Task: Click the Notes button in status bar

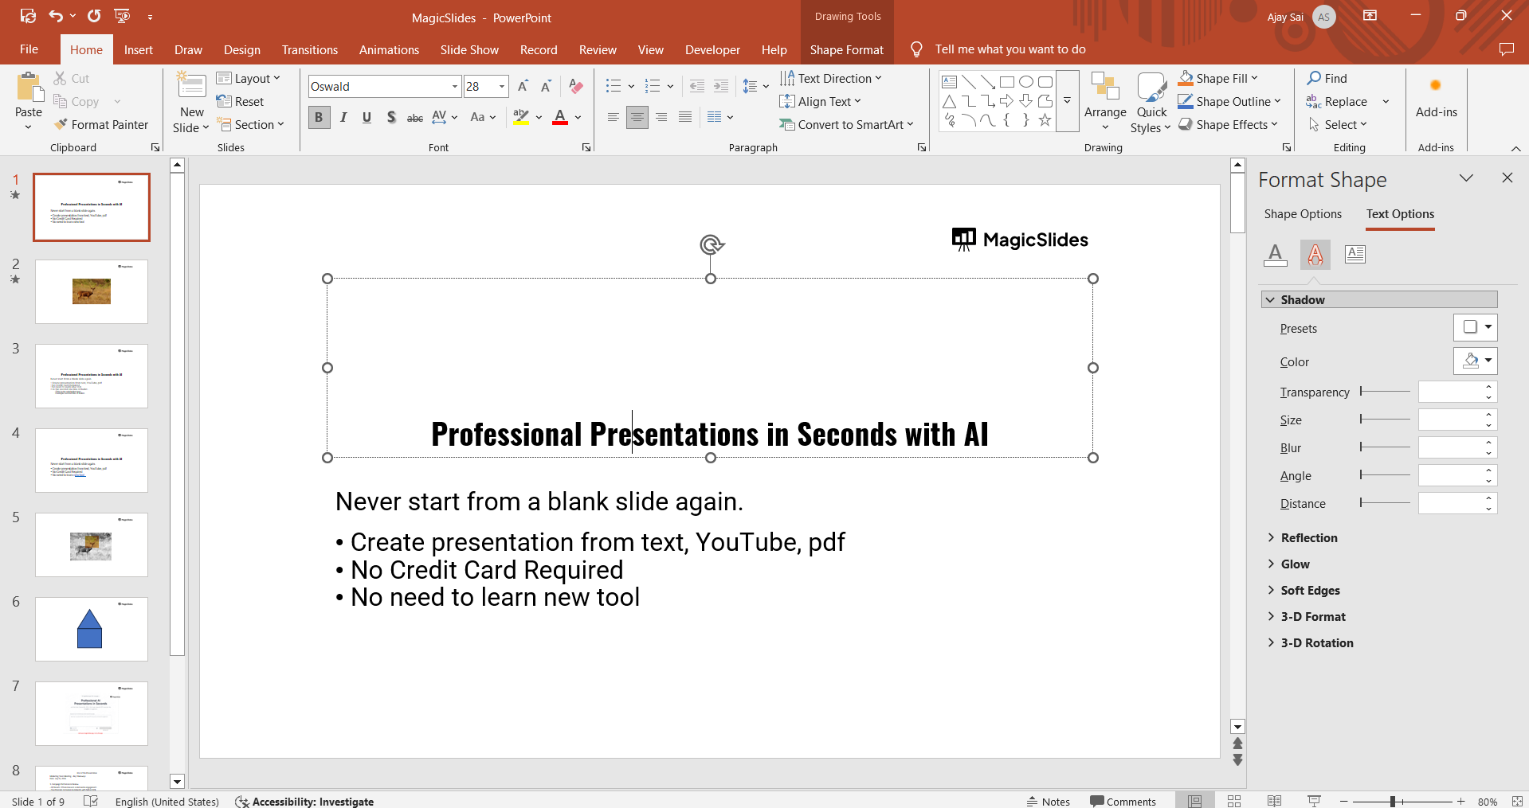Action: point(1048,801)
